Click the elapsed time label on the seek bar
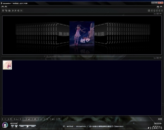The height and width of the screenshot is (130, 164). coord(14,124)
